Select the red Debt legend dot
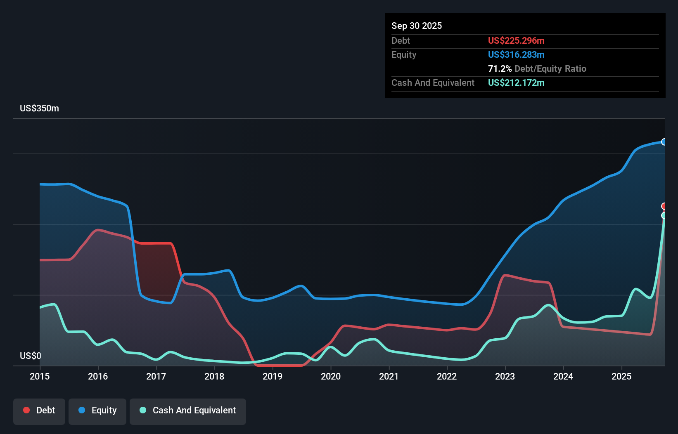678x434 pixels. (x=26, y=410)
